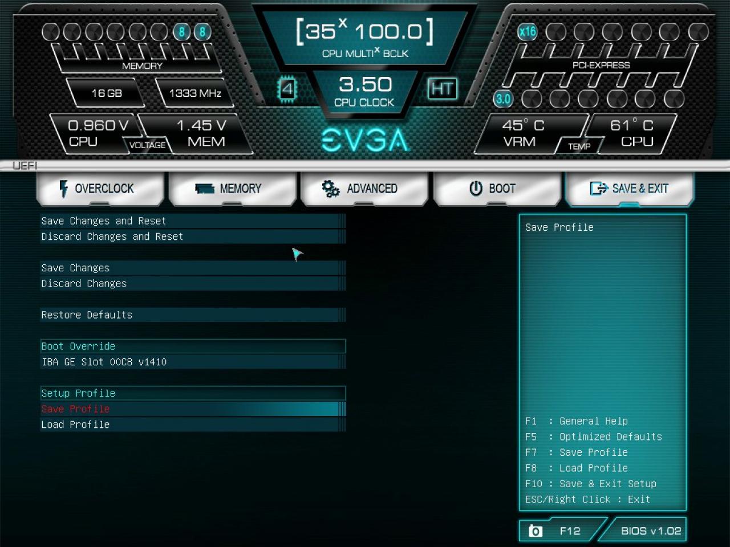Click the exit arrow Save & Exit icon
730x547 pixels.
(599, 189)
